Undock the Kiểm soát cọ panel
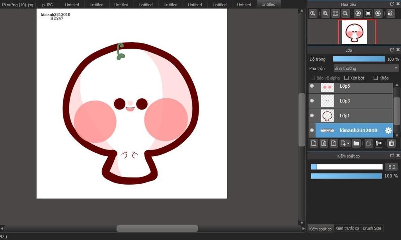The width and height of the screenshot is (401, 240). tap(392, 155)
